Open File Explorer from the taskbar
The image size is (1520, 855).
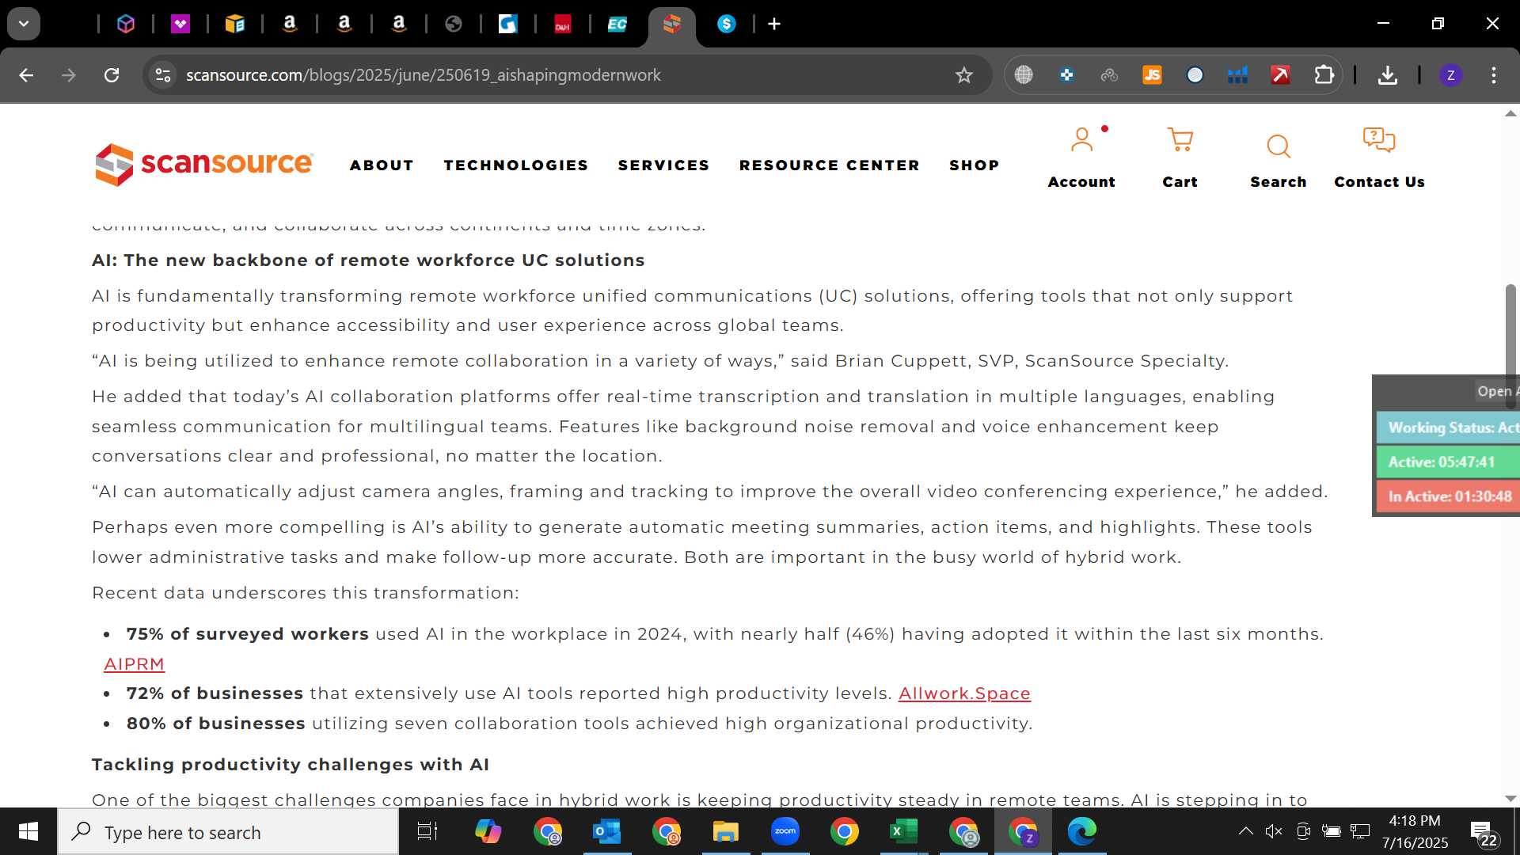pos(725,831)
